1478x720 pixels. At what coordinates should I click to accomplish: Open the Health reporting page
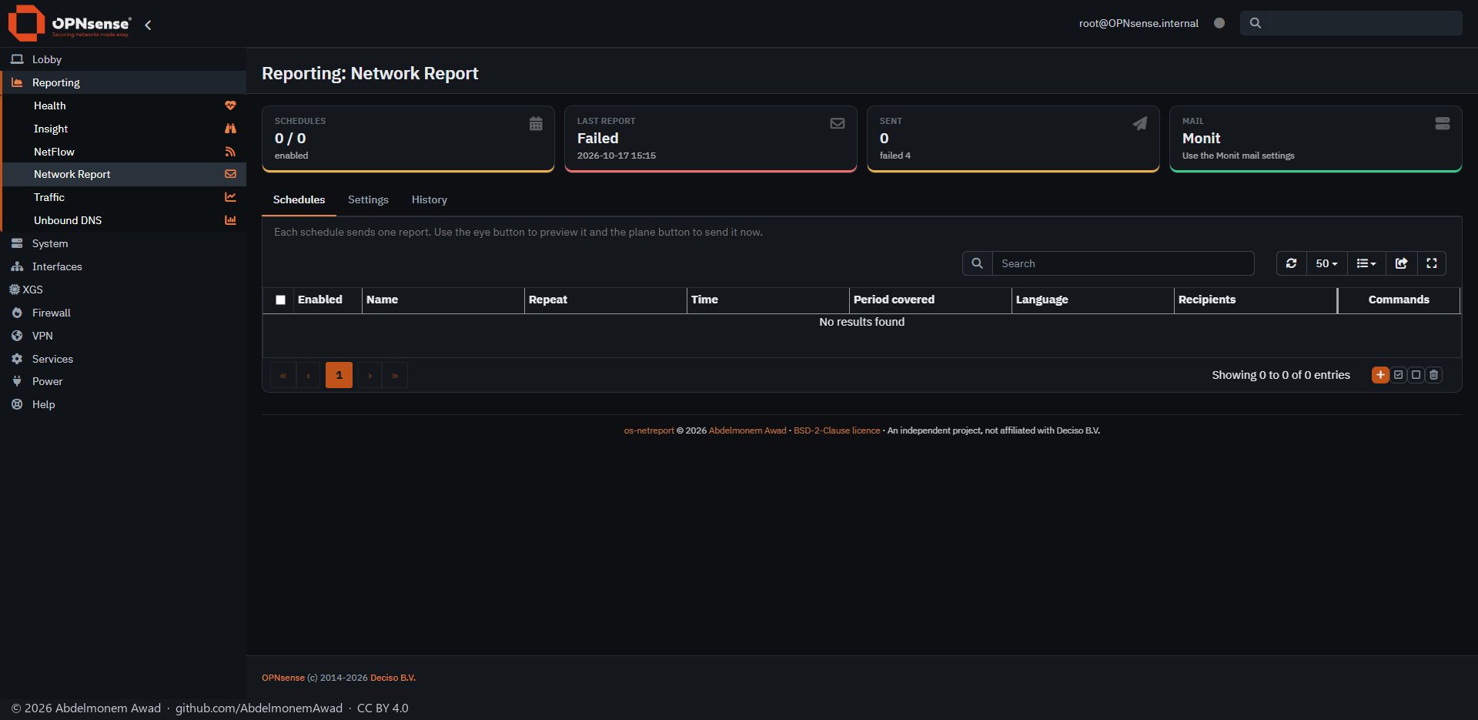coord(125,105)
